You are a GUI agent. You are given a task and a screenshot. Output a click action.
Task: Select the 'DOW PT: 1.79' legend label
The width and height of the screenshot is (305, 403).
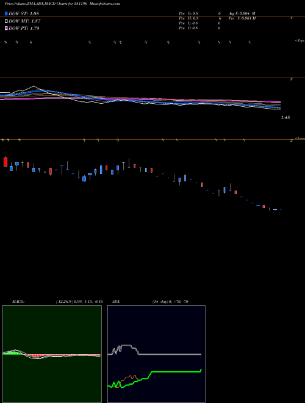[24, 28]
